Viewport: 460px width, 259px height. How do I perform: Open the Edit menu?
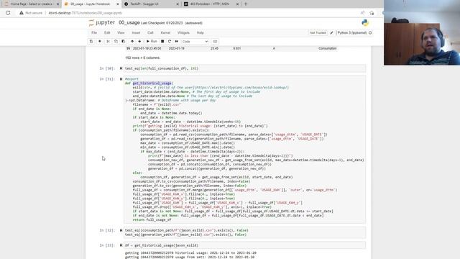click(x=107, y=33)
